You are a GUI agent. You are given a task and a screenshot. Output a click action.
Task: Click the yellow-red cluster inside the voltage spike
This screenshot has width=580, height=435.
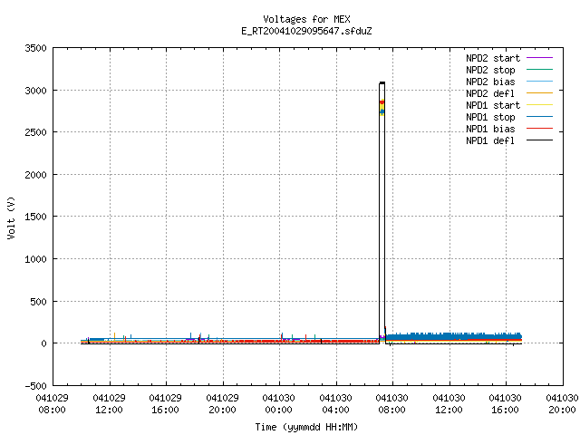pos(382,107)
